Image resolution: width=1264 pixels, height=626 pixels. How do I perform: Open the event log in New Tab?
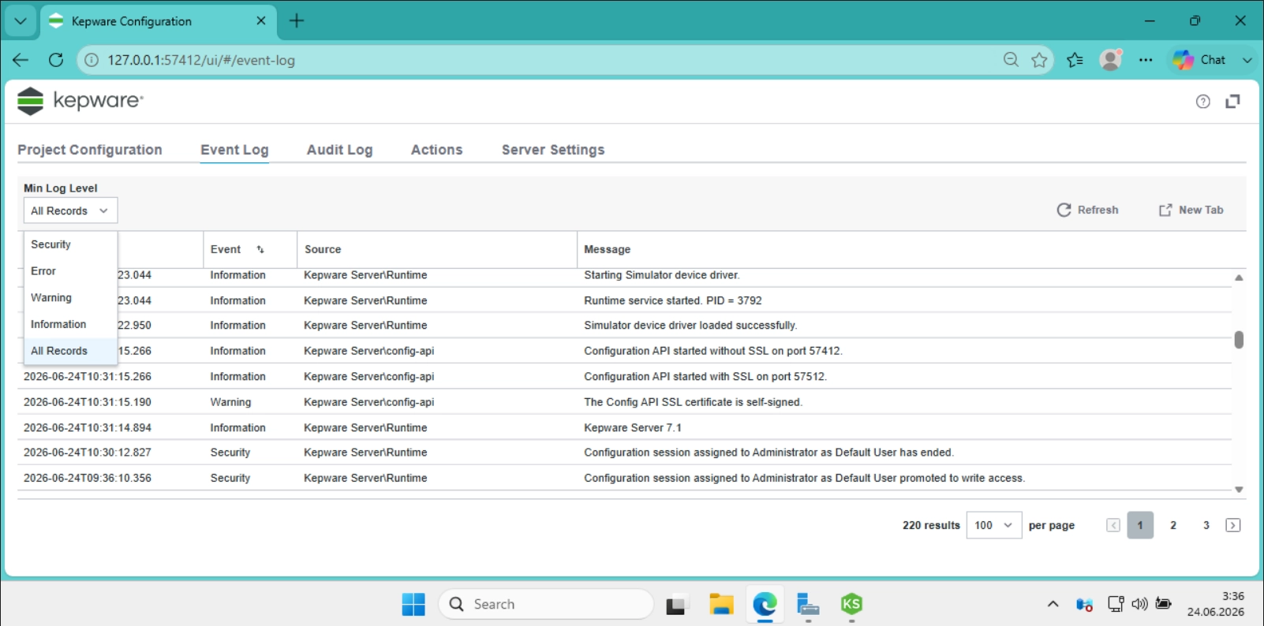coord(1191,210)
